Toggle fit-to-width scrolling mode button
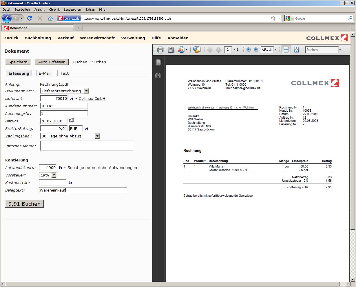This screenshot has width=356, height=287. [286, 50]
